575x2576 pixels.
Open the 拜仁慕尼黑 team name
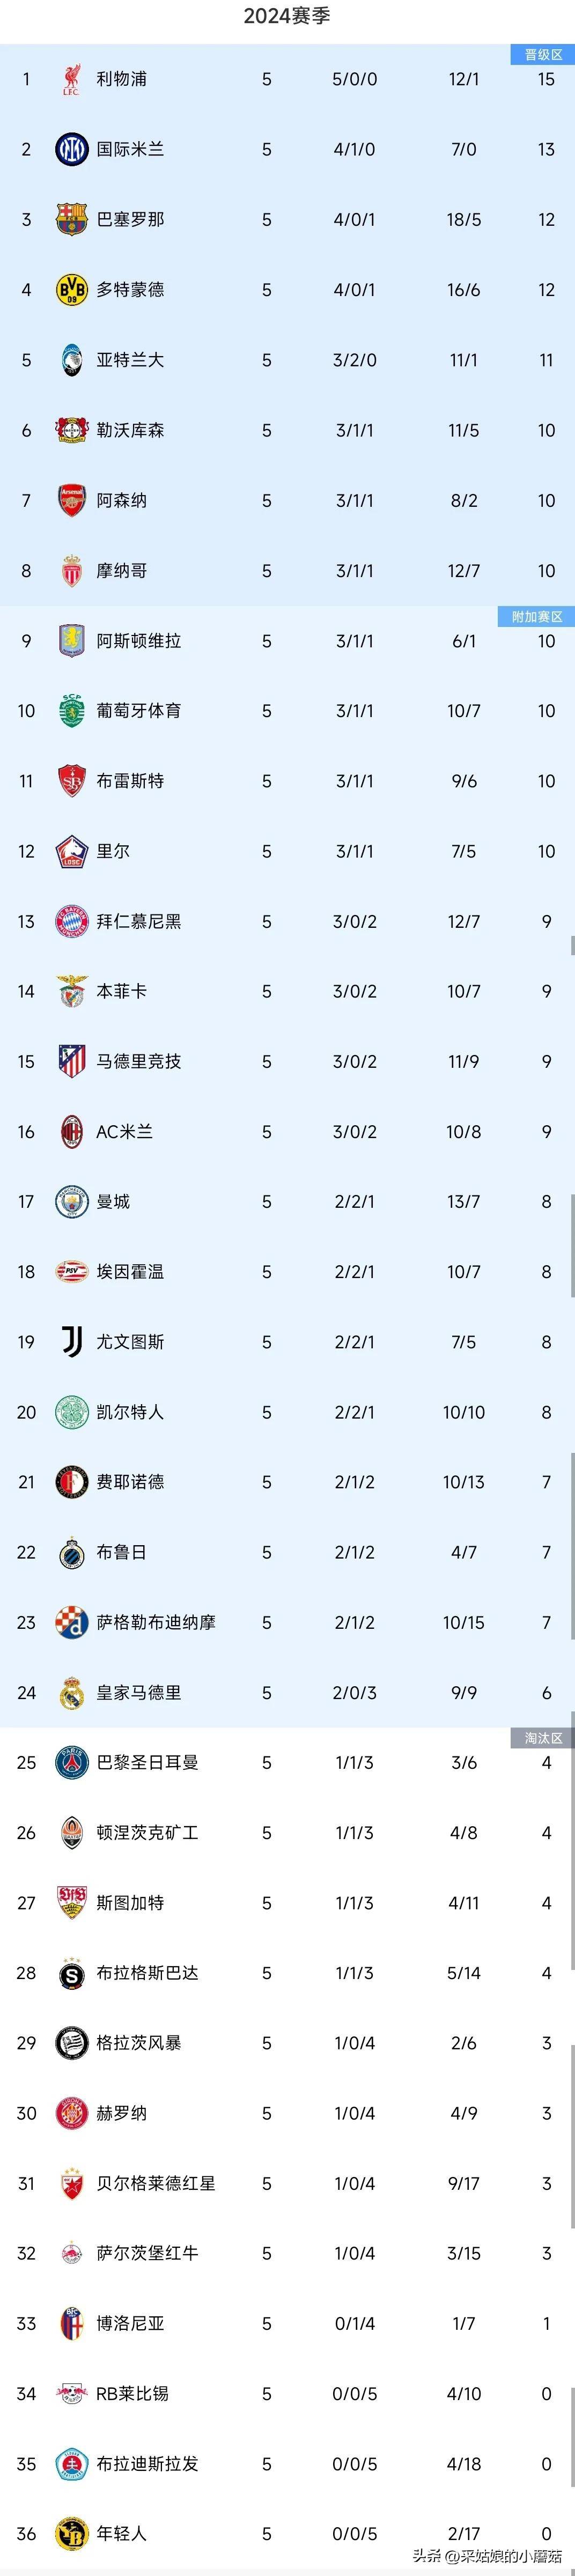138,921
